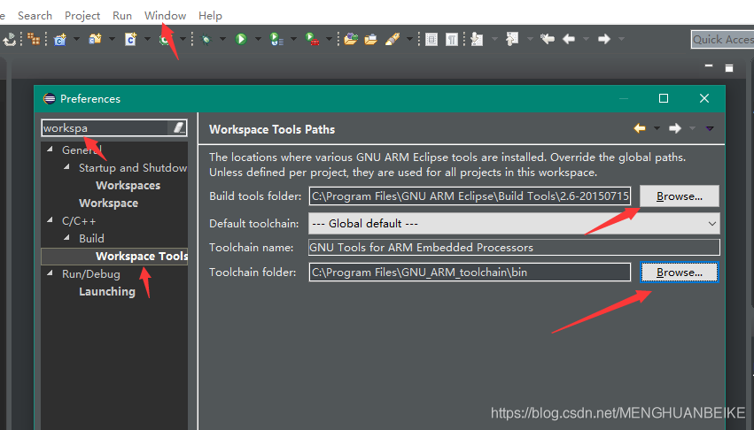Click the Open Task folder icon
Screen dimensions: 754x430
(x=370, y=39)
